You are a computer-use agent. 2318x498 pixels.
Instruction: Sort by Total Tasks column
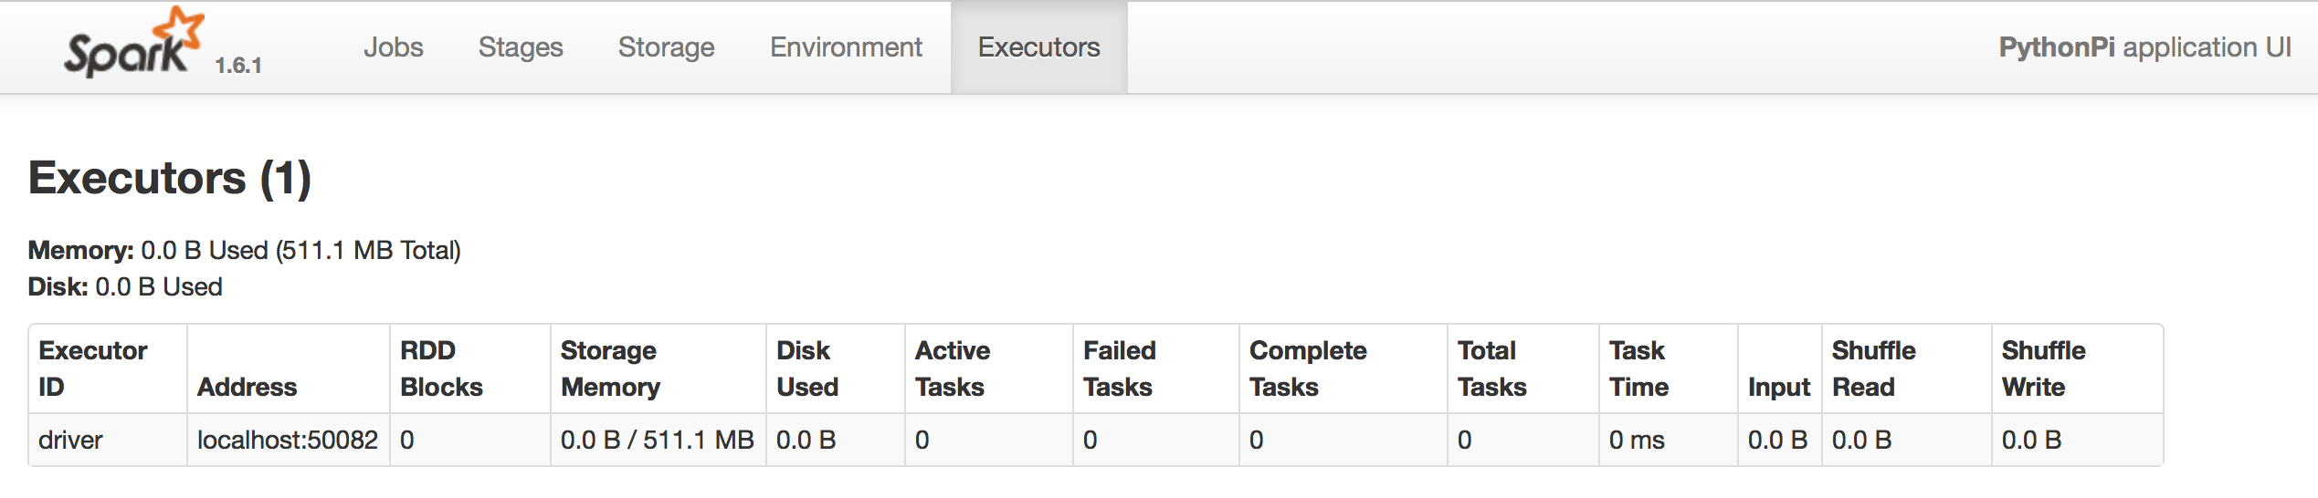pos(1491,368)
